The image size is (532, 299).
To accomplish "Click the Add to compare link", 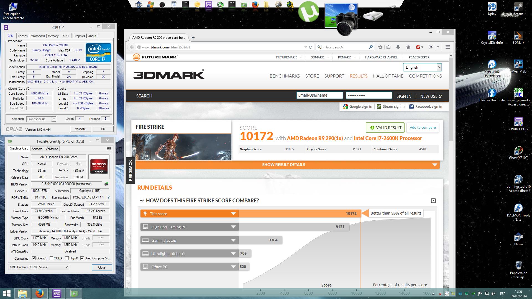I will 423,128.
